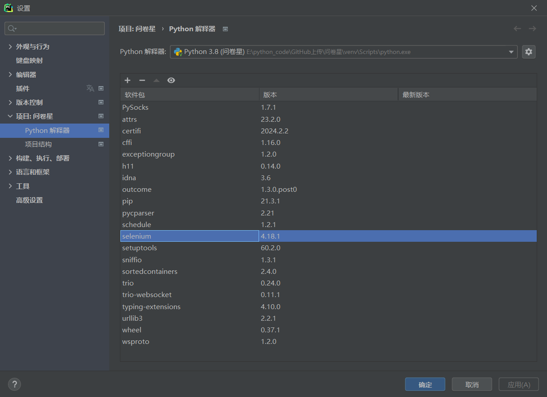The width and height of the screenshot is (547, 397).
Task: Click the plus icon to install a package
Action: coord(127,80)
